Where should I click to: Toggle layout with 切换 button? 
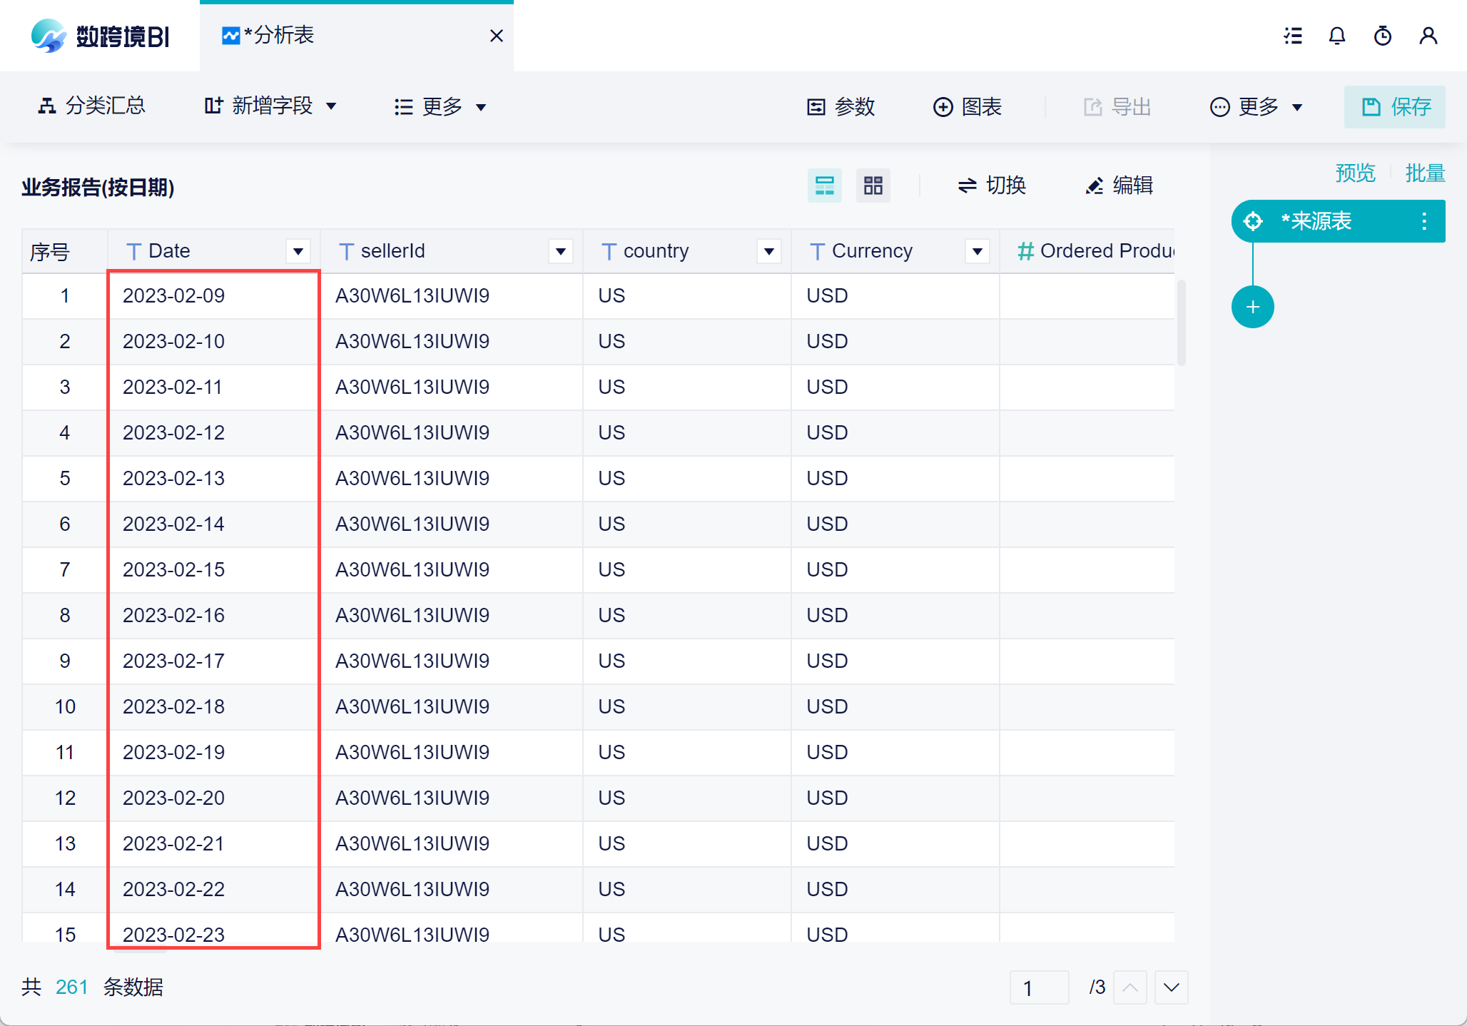[992, 186]
